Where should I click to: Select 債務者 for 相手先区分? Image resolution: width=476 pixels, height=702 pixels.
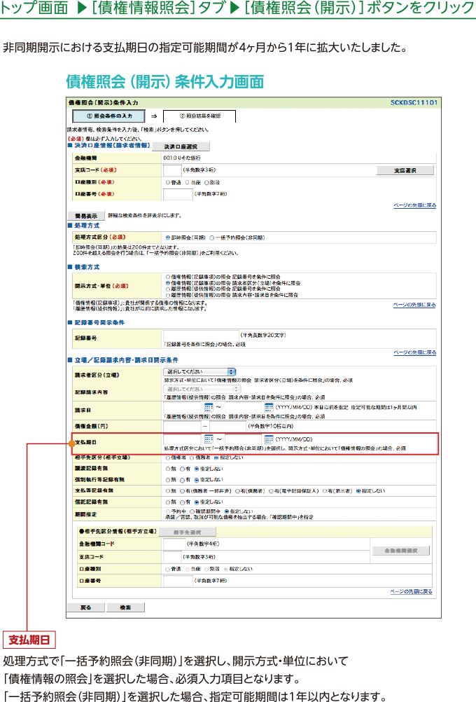(x=192, y=458)
